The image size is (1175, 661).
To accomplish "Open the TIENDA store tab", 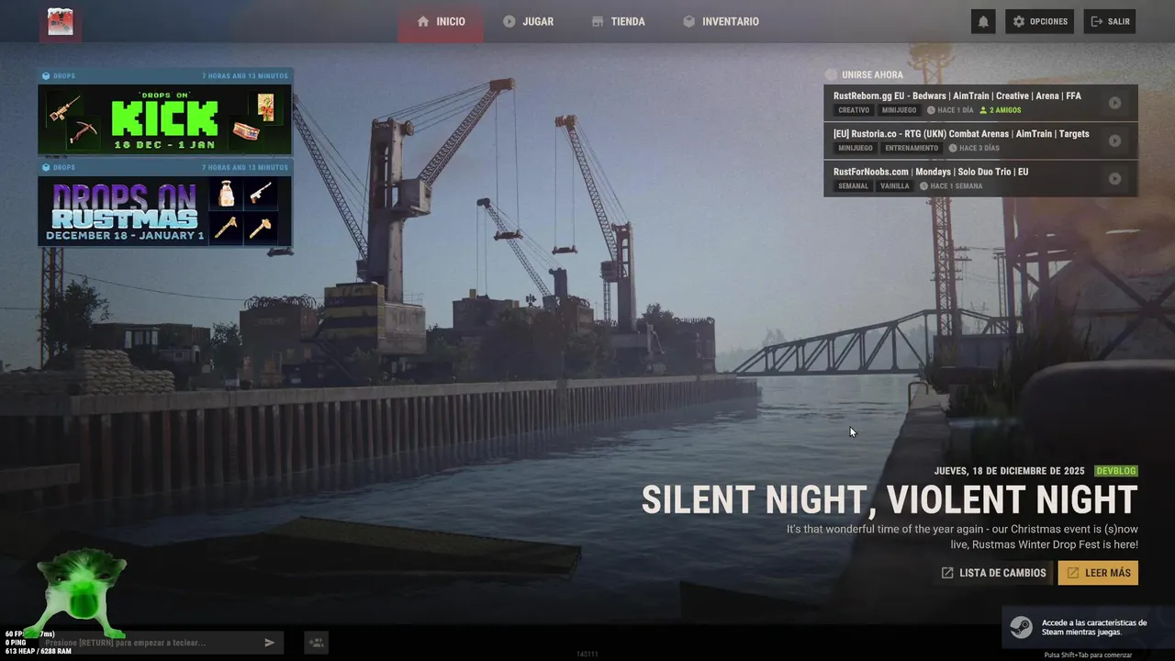I will (x=619, y=21).
